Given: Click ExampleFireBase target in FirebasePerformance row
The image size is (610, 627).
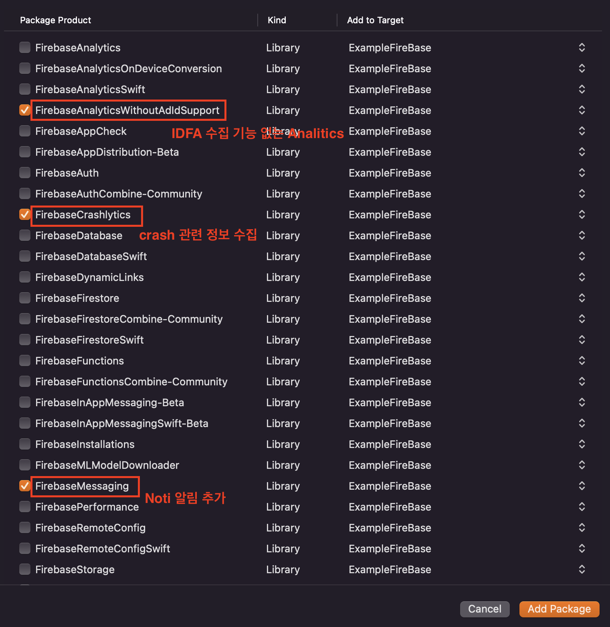Looking at the screenshot, I should pos(390,507).
